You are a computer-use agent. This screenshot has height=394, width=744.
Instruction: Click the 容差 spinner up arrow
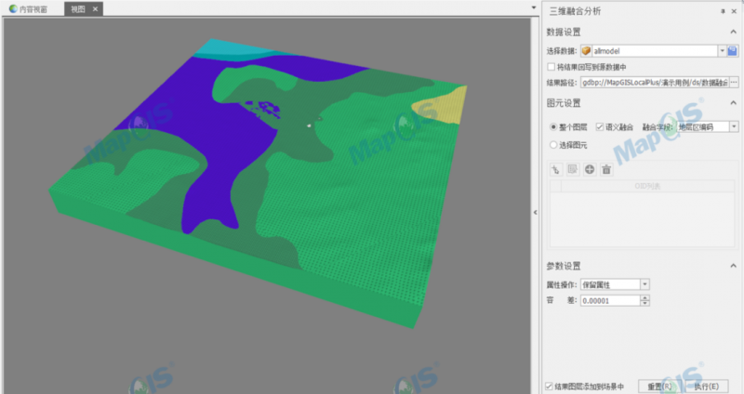[644, 297]
